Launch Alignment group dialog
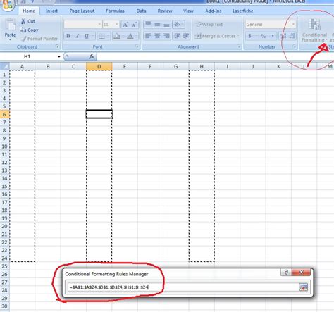Viewport: 334px width, 312px height. tap(239, 46)
